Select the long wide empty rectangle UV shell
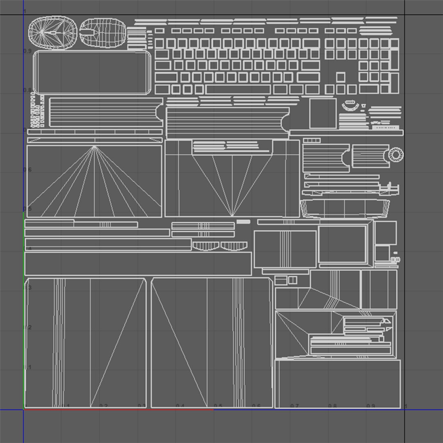 [x=138, y=264]
